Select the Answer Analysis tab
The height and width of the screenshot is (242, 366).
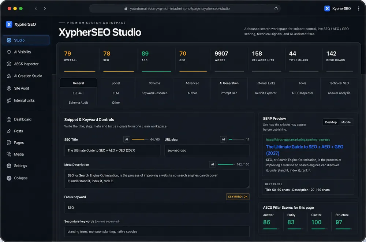click(339, 93)
